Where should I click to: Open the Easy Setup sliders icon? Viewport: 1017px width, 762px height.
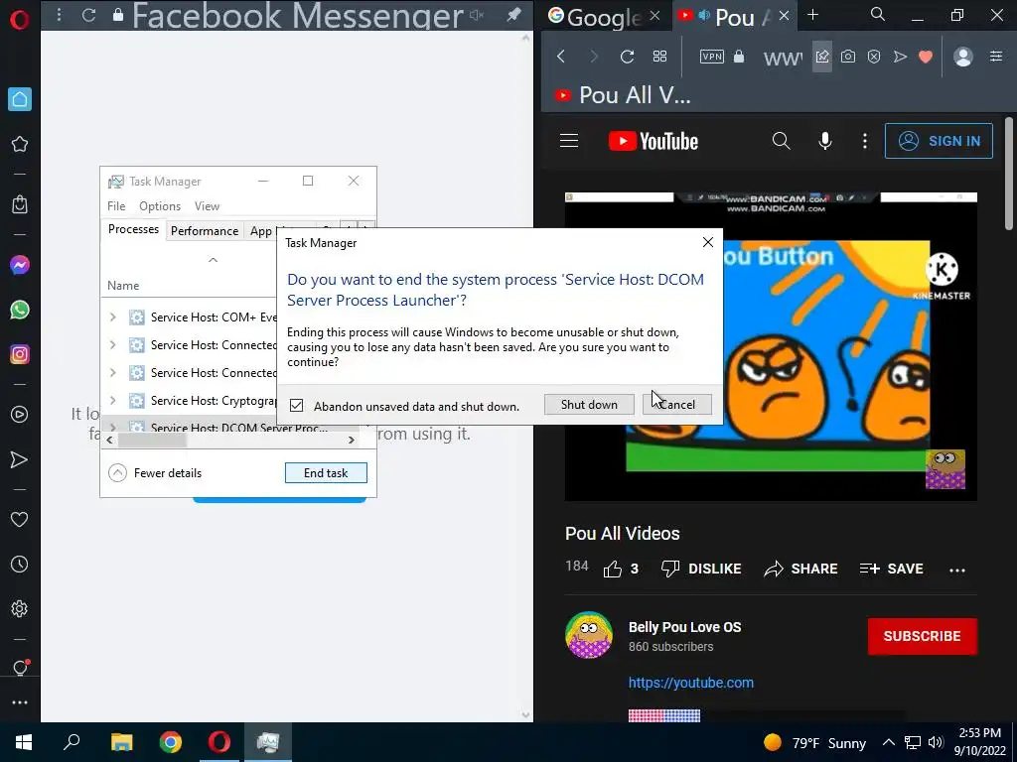click(x=996, y=57)
